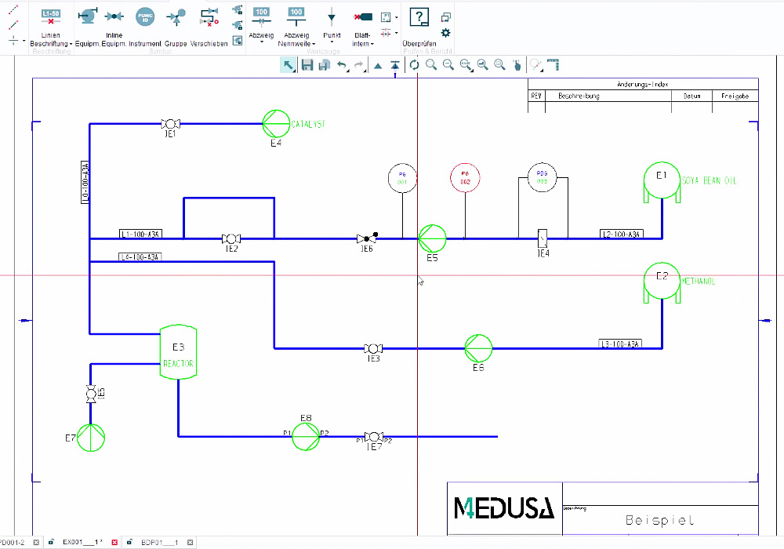This screenshot has width=784, height=549.
Task: Select the Inline Equipm. valve tool
Action: [114, 27]
